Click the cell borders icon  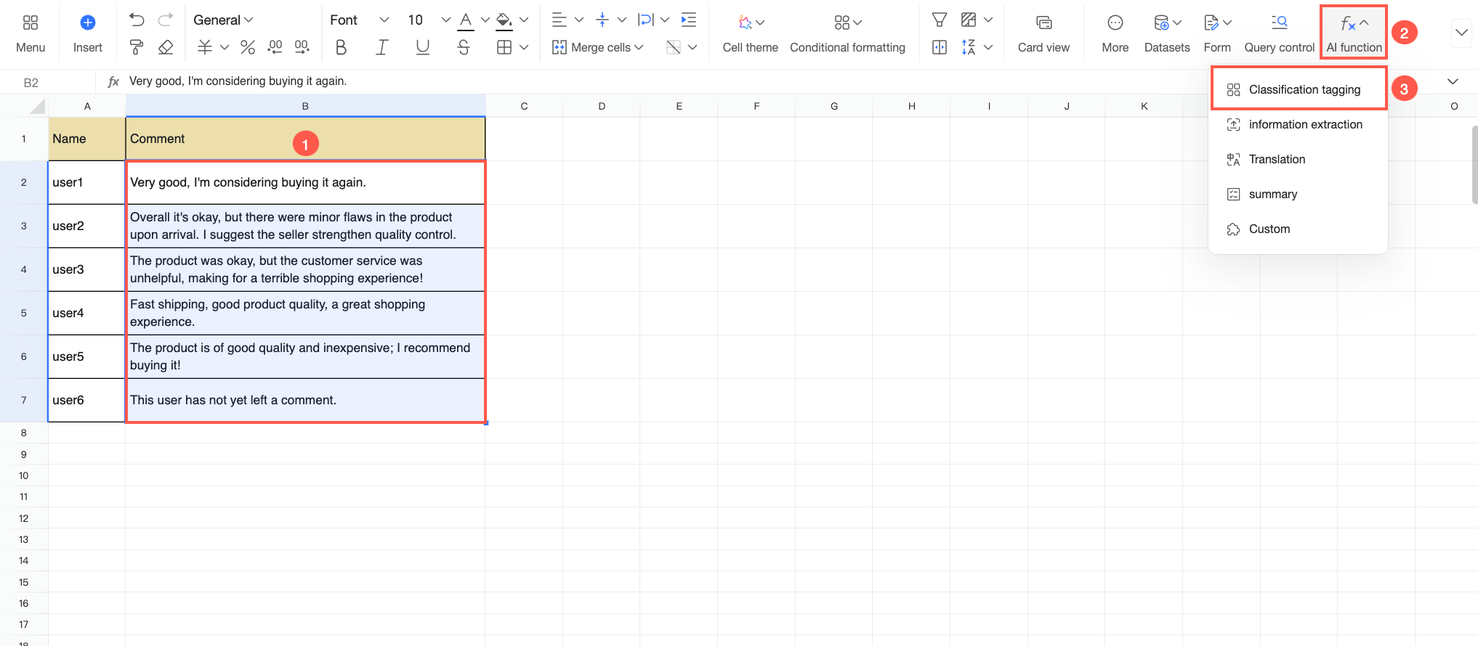click(x=504, y=47)
